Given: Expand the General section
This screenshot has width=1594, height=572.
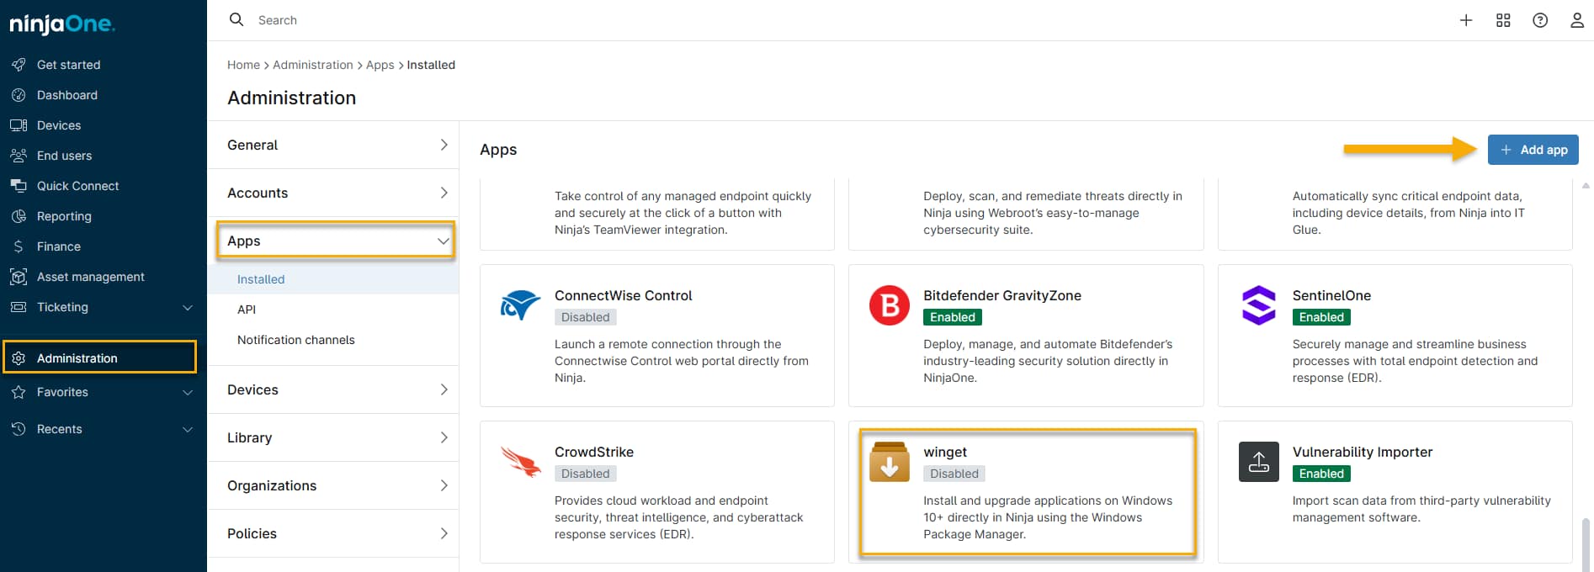Looking at the screenshot, I should [443, 145].
